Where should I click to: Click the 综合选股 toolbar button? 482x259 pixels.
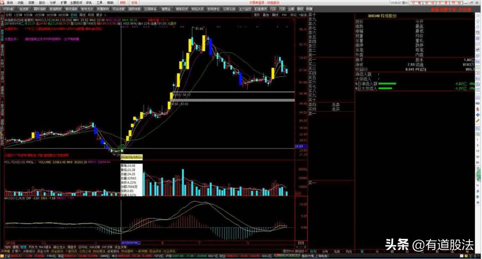coord(119,9)
